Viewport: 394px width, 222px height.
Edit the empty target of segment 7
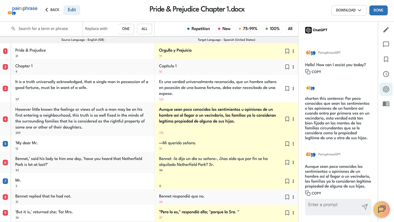click(220, 181)
